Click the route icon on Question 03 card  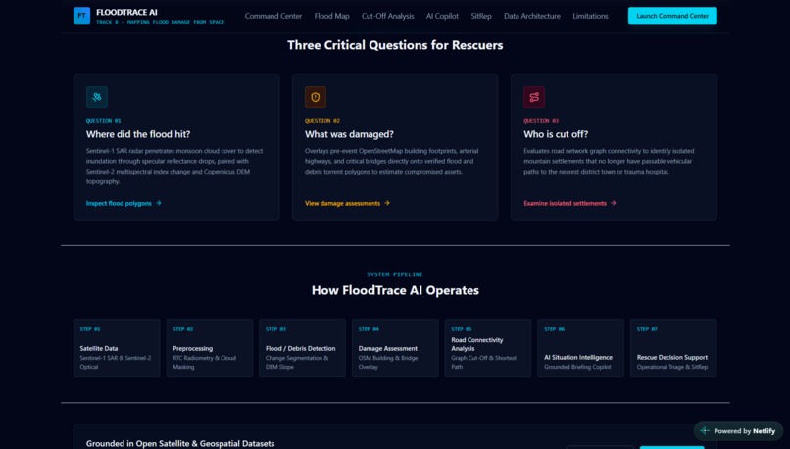click(x=534, y=97)
